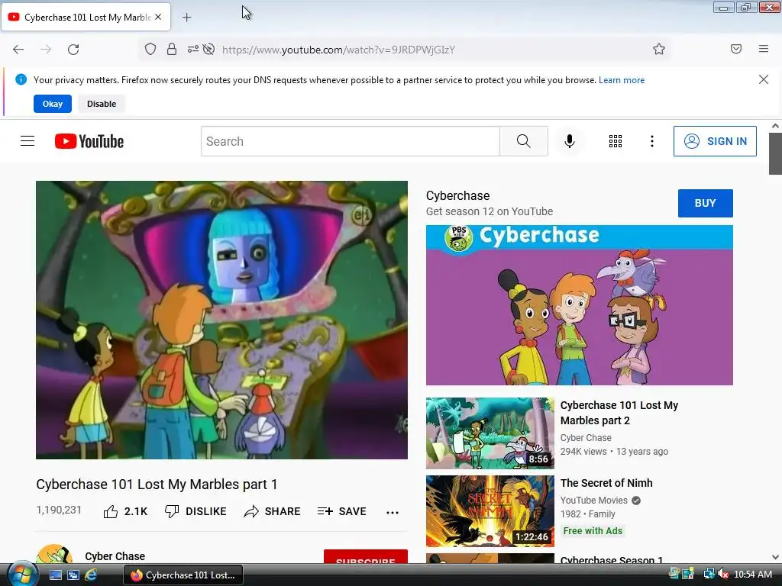Open more actions ellipsis under video

(393, 512)
